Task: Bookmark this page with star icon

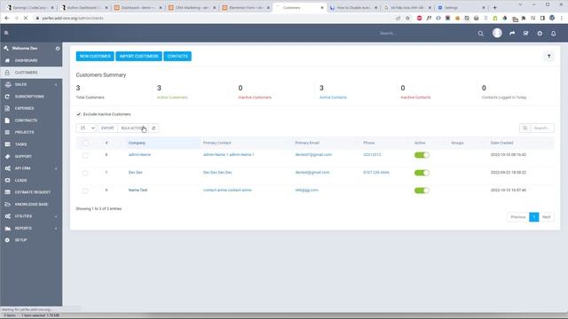Action: [x=408, y=18]
